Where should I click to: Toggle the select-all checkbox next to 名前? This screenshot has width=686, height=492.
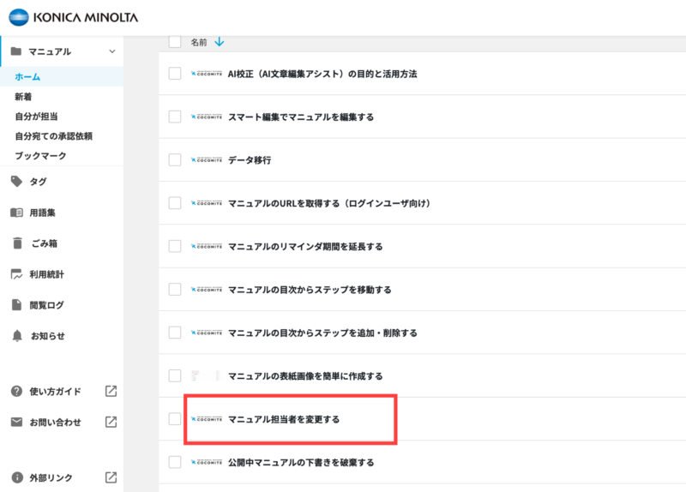point(175,42)
